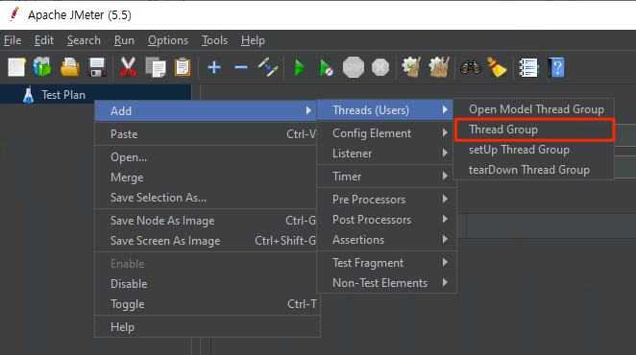The height and width of the screenshot is (355, 636).
Task: Select Open... in context menu
Action: 206,157
